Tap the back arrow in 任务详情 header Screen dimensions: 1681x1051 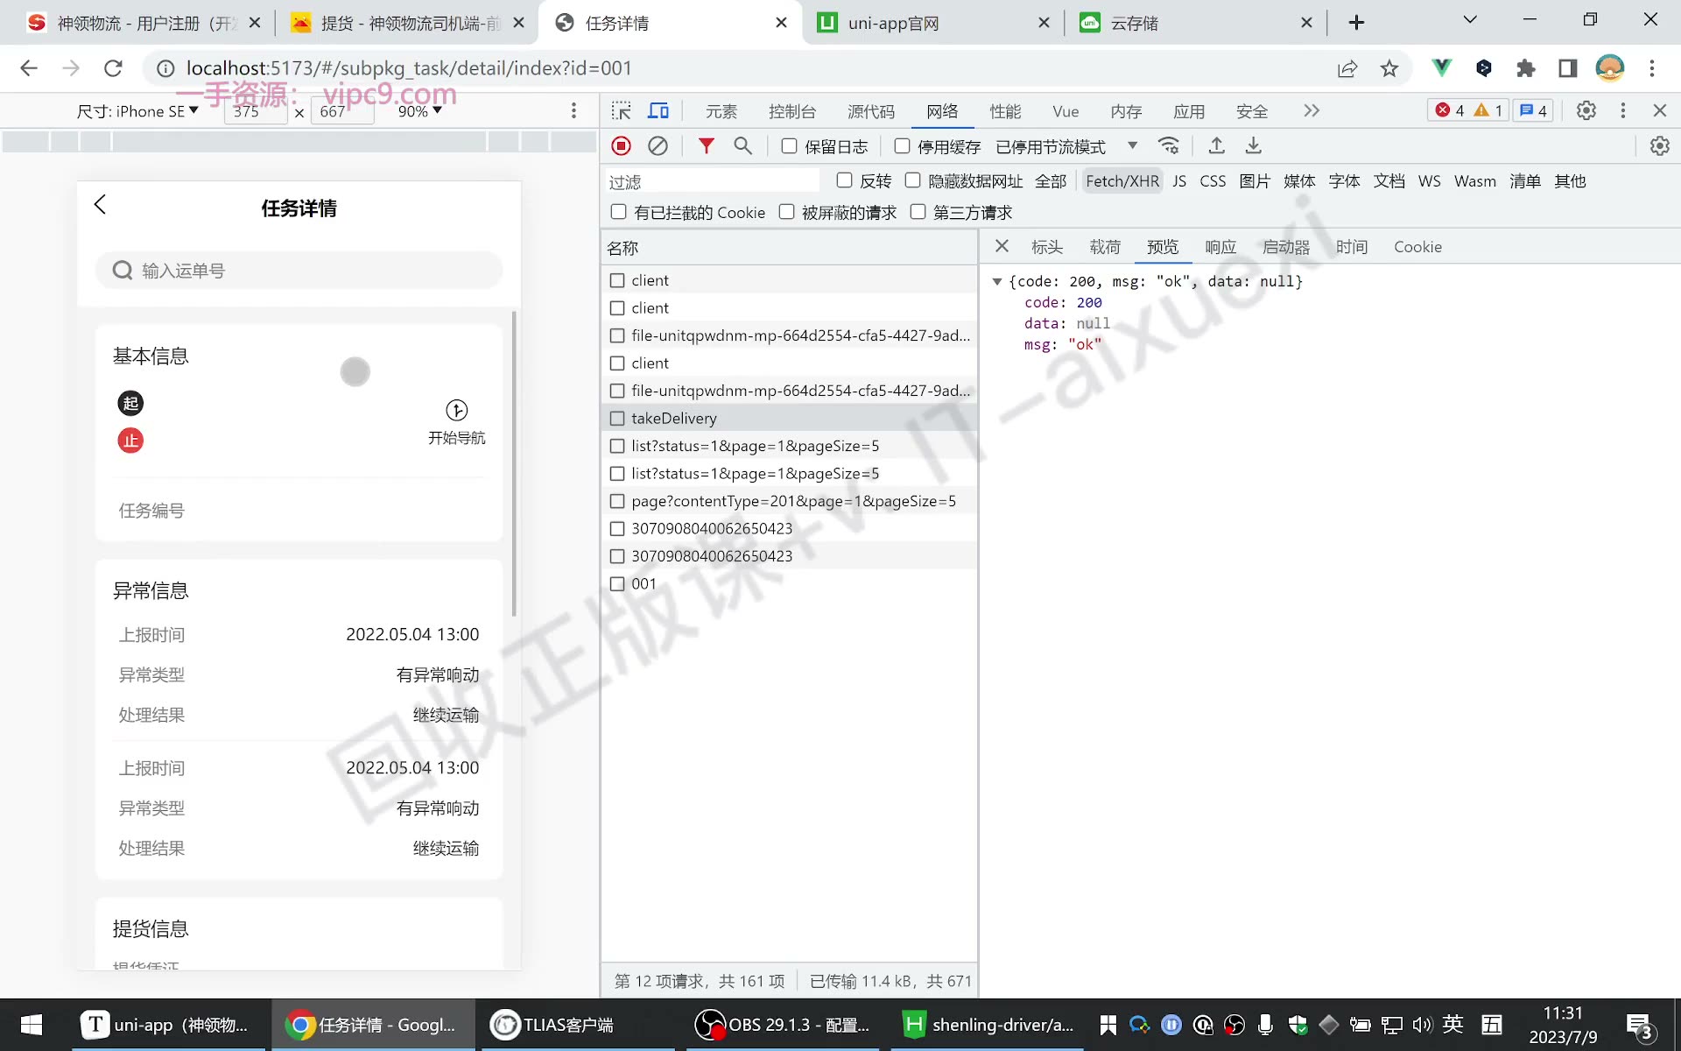(x=100, y=205)
